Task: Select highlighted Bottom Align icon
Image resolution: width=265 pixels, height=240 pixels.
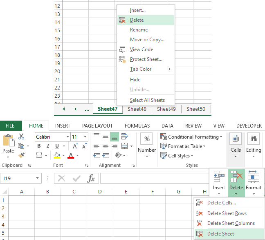Action: 115,137
